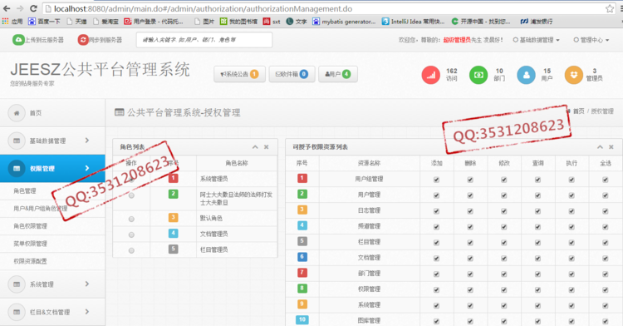Open the mybatis generator bookmark
Image resolution: width=623 pixels, height=326 pixels.
344,22
